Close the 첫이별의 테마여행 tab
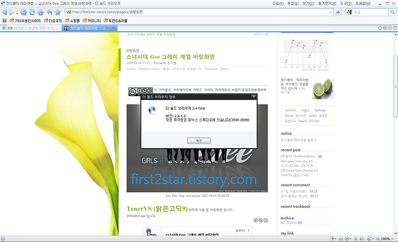The width and height of the screenshot is (398, 242). 114,28
